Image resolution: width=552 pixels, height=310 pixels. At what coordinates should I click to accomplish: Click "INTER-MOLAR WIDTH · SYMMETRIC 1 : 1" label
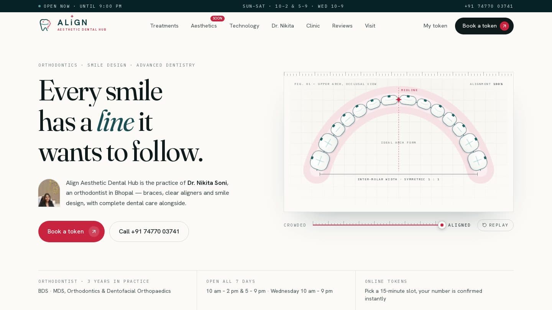tap(399, 179)
